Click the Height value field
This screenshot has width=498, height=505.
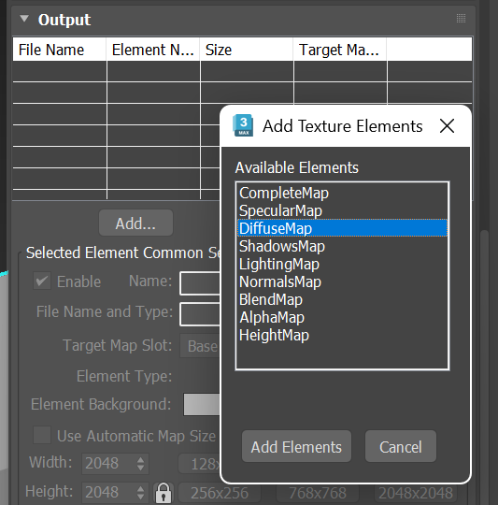(x=108, y=493)
